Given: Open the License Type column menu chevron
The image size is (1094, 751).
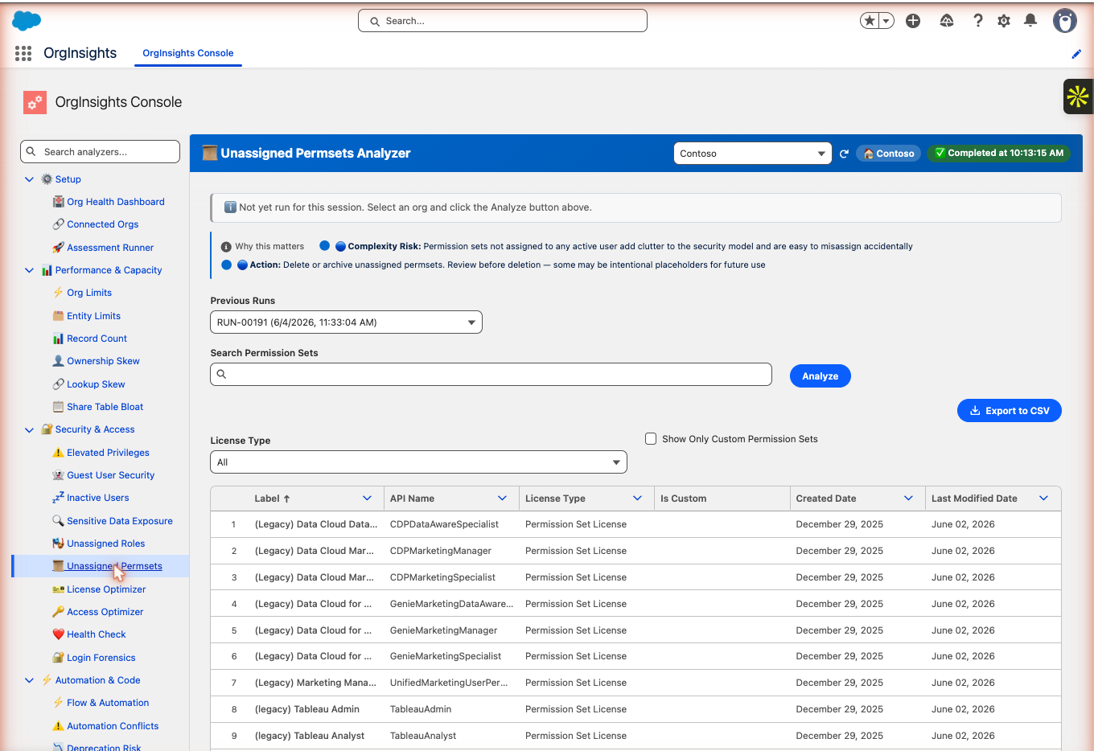Looking at the screenshot, I should coord(637,499).
